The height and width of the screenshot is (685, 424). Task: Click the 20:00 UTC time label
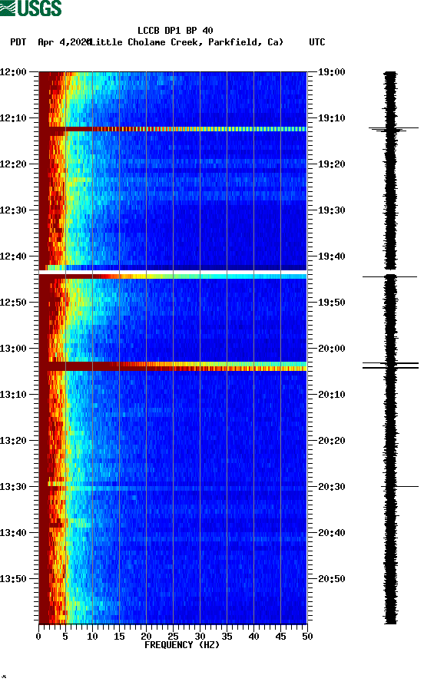tap(331, 349)
